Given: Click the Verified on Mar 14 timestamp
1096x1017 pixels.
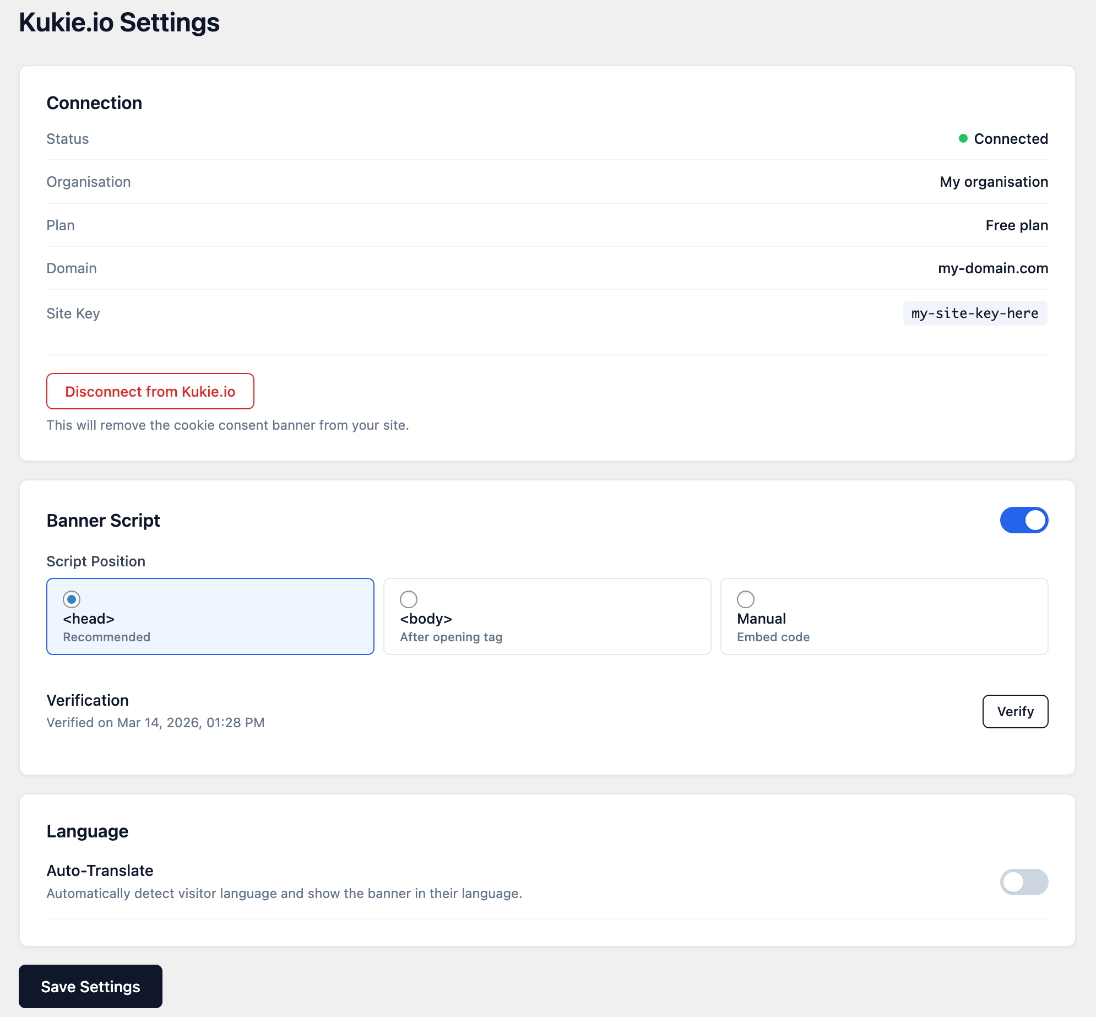Looking at the screenshot, I should 156,722.
